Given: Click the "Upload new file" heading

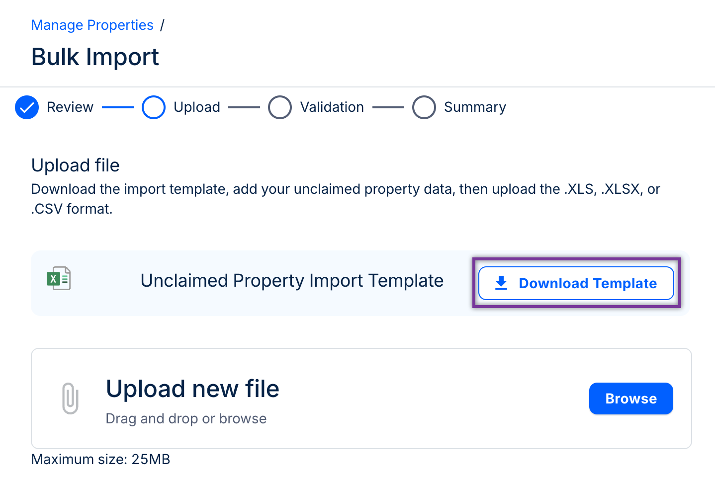Looking at the screenshot, I should coord(192,389).
